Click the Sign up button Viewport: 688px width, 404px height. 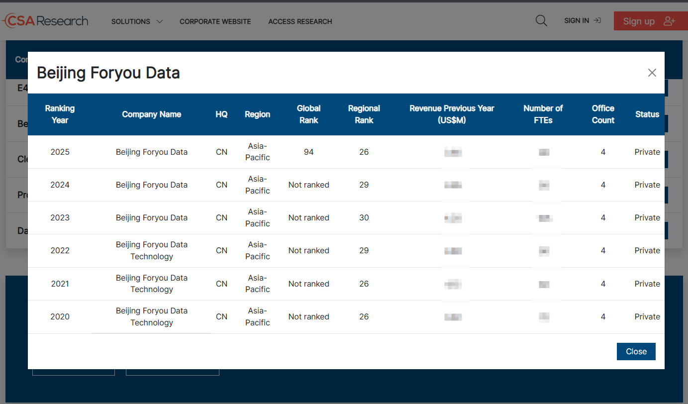648,21
